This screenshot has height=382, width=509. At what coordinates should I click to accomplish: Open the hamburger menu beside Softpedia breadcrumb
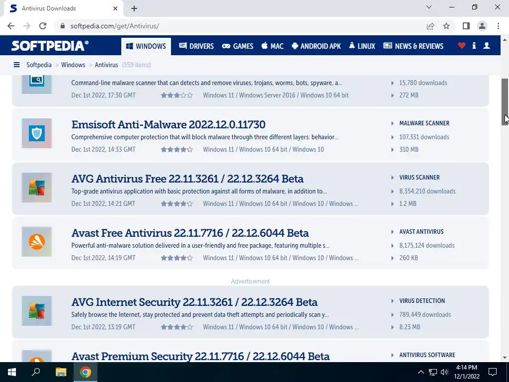point(16,65)
